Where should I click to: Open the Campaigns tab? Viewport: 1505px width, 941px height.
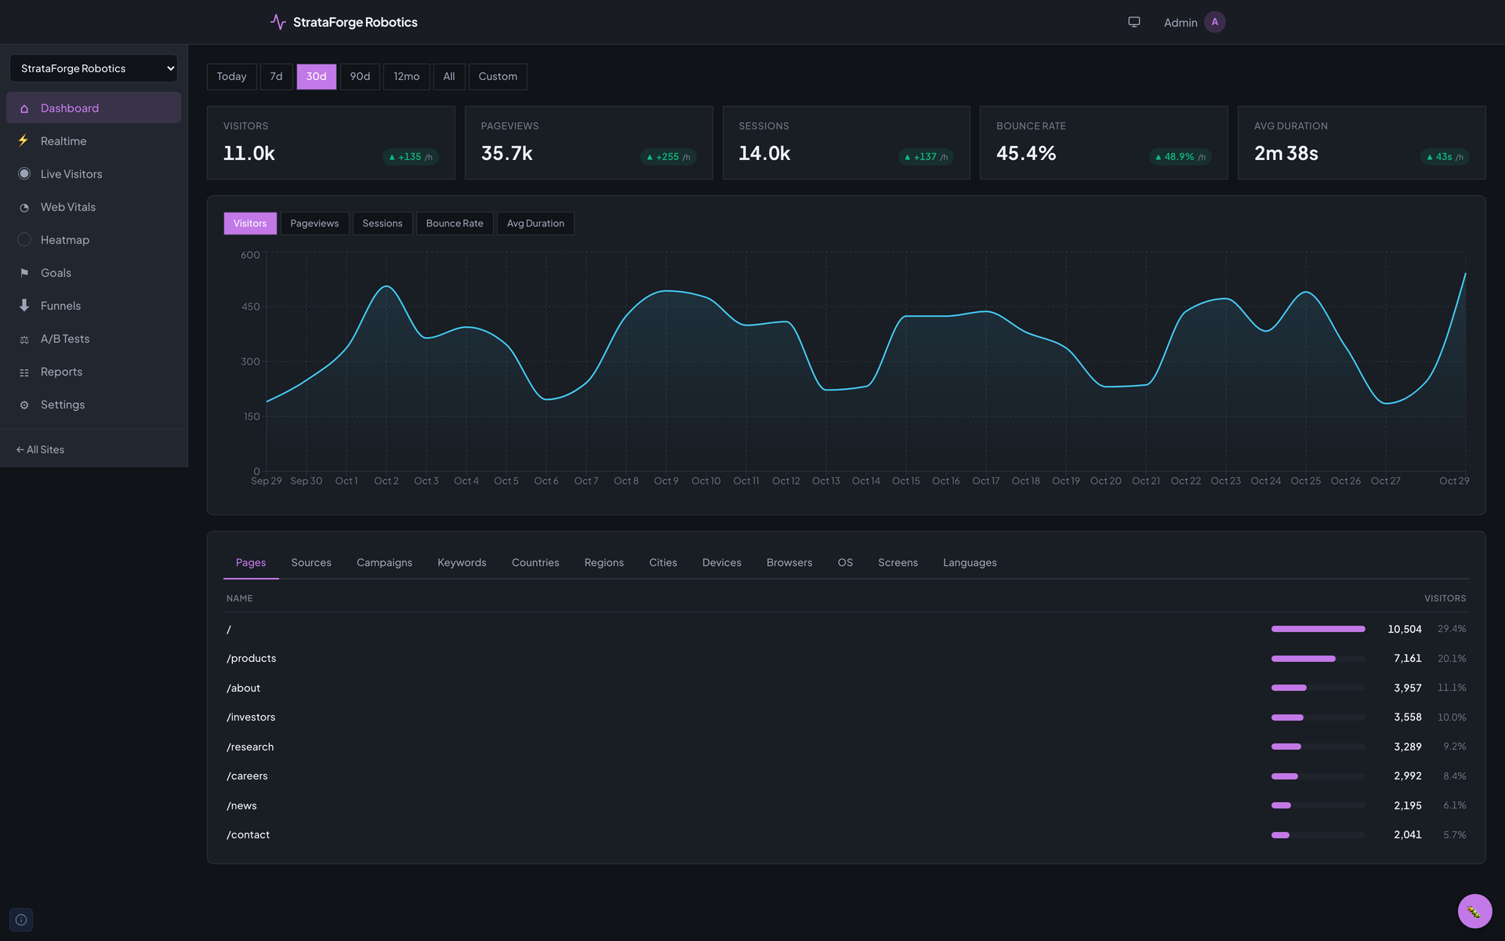click(x=384, y=563)
